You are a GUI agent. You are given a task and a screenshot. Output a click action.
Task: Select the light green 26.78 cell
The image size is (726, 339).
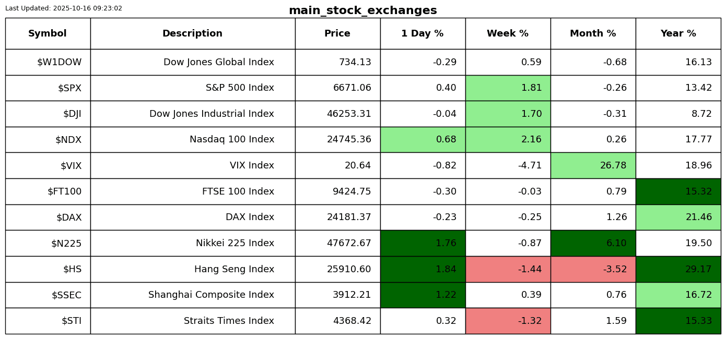click(593, 166)
